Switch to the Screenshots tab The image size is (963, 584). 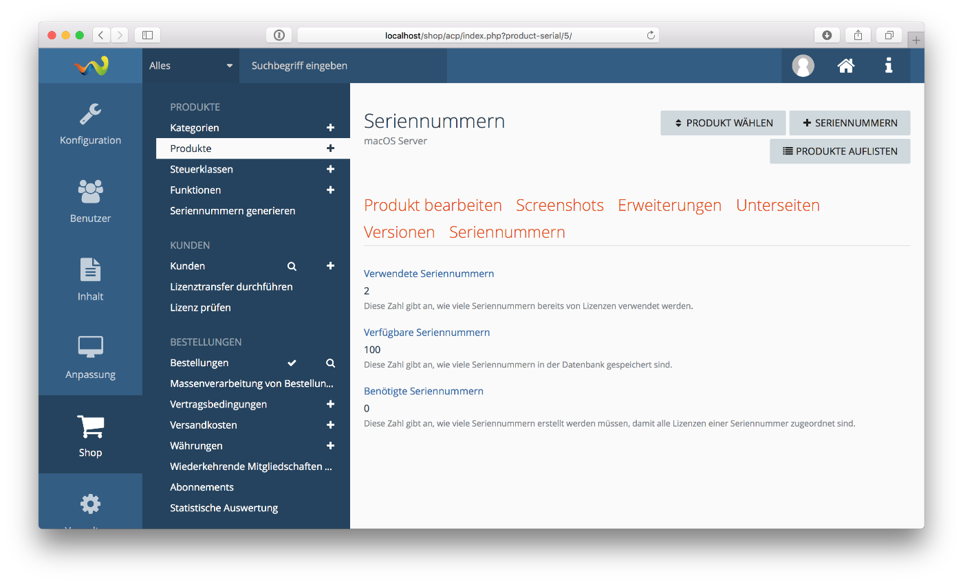pyautogui.click(x=559, y=205)
